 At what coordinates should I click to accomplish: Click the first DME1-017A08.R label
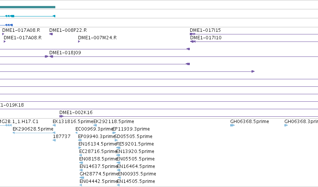21,30
